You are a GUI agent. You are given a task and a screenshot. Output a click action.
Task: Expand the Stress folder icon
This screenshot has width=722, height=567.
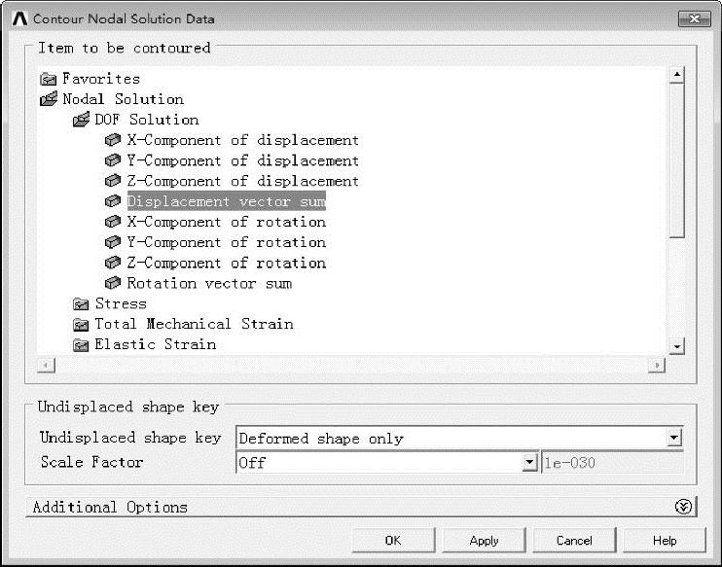(x=81, y=304)
